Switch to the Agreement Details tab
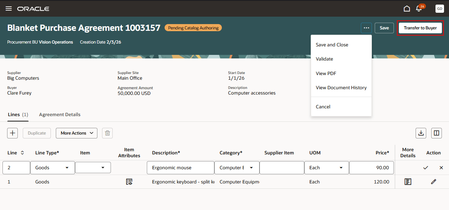449x210 pixels. coord(60,114)
